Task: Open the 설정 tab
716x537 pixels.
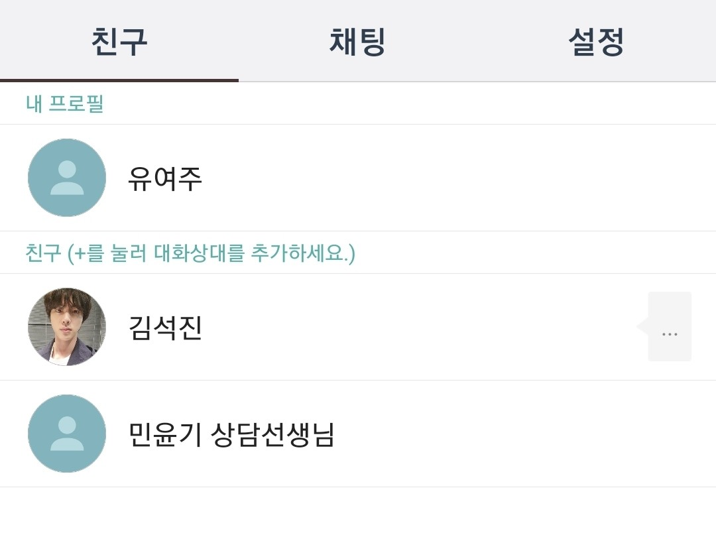Action: pyautogui.click(x=596, y=41)
